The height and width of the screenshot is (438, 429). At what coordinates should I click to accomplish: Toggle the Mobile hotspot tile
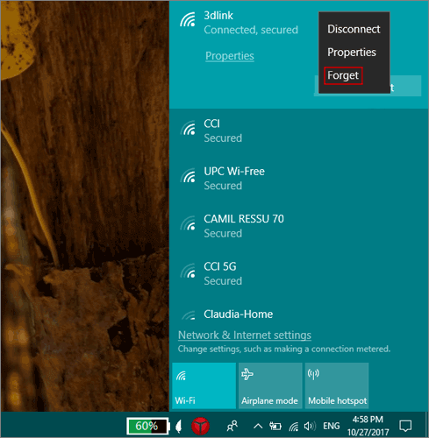point(337,385)
